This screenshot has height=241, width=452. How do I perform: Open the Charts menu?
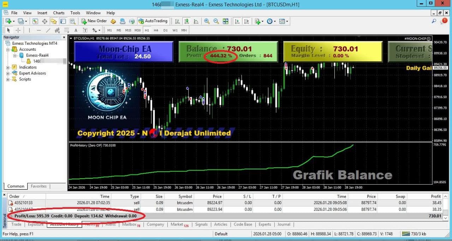pyautogui.click(x=59, y=13)
